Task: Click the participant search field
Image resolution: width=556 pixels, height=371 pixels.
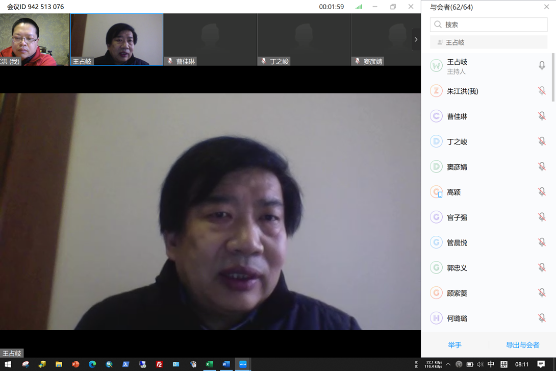Action: pyautogui.click(x=489, y=24)
